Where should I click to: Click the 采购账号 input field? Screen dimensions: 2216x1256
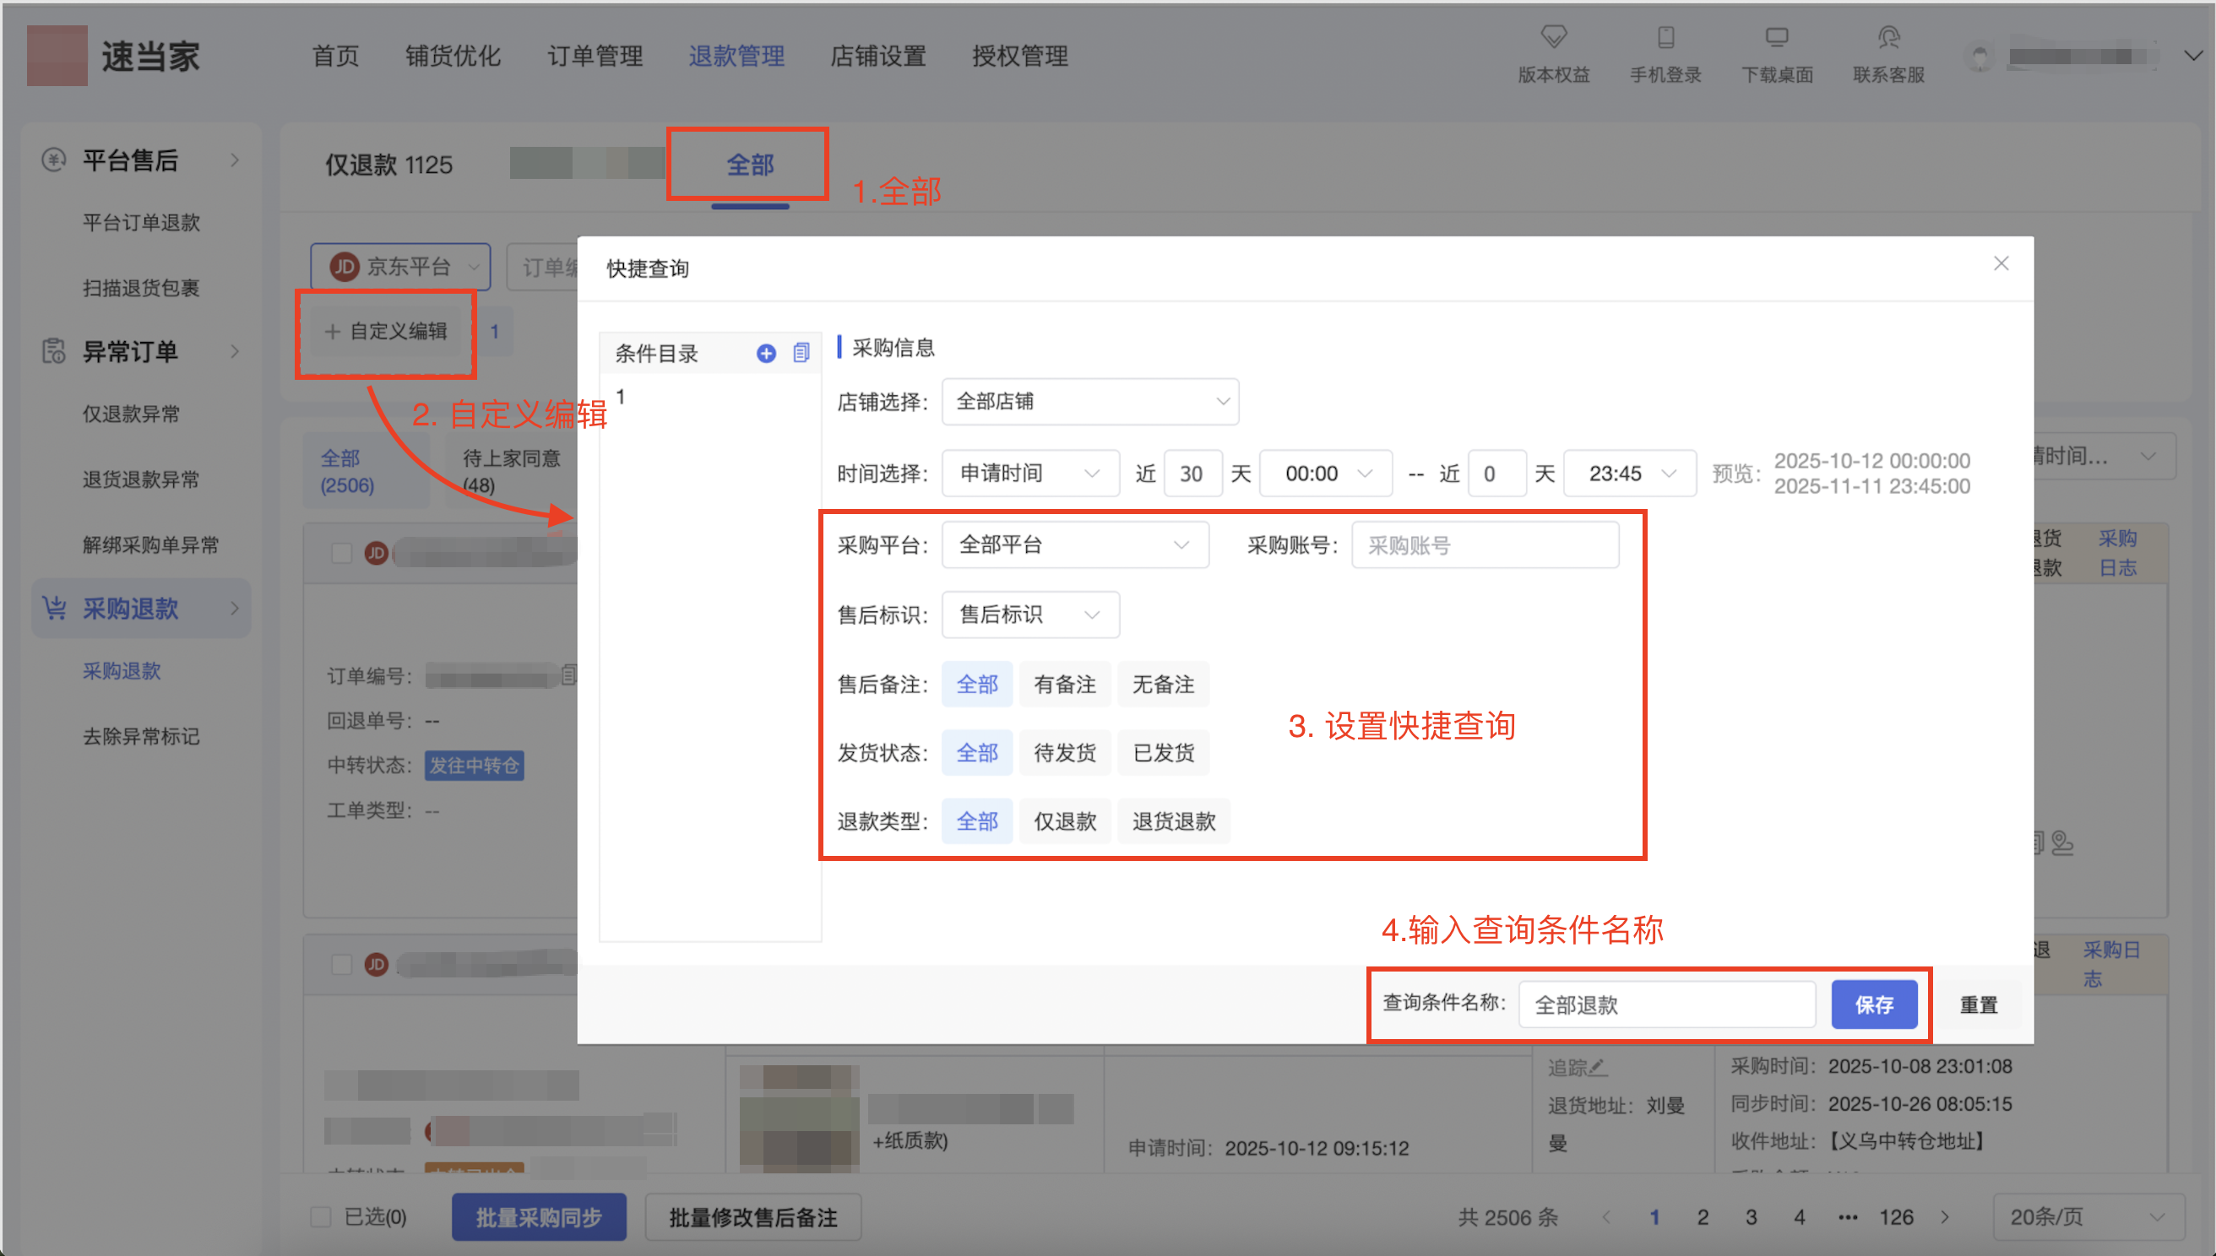click(1485, 544)
